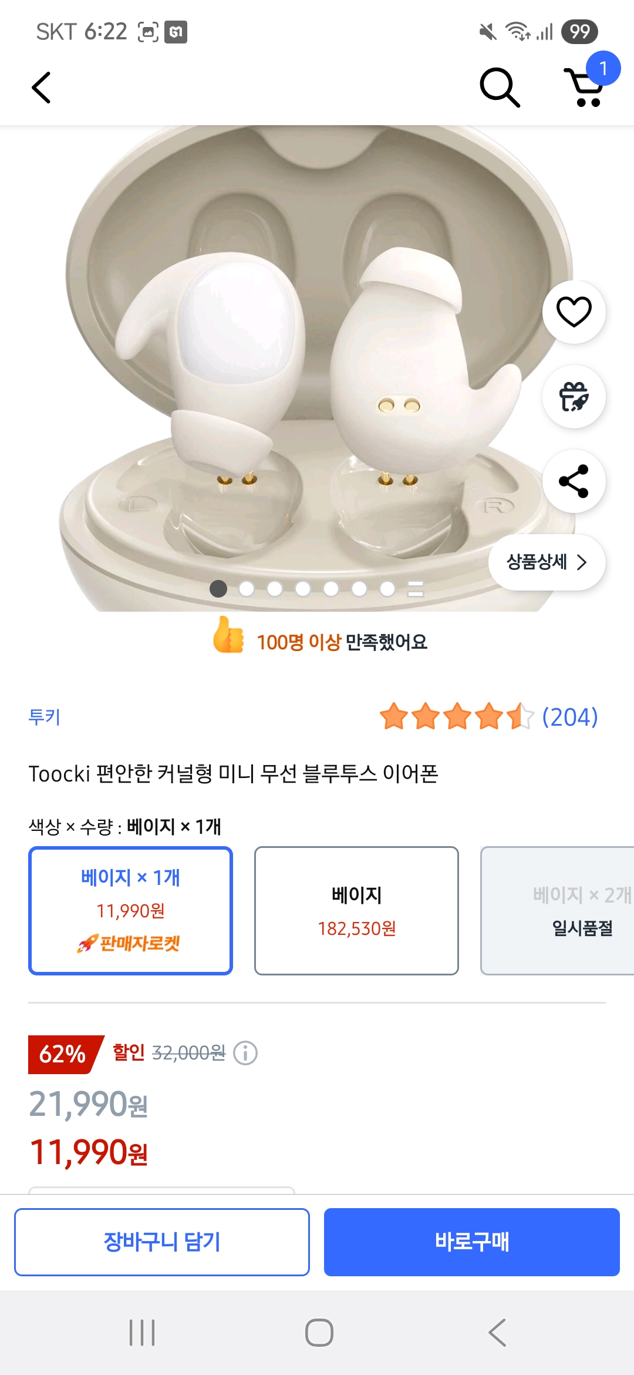
Task: Tap the thumbs-up satisfaction badge
Action: click(x=229, y=635)
